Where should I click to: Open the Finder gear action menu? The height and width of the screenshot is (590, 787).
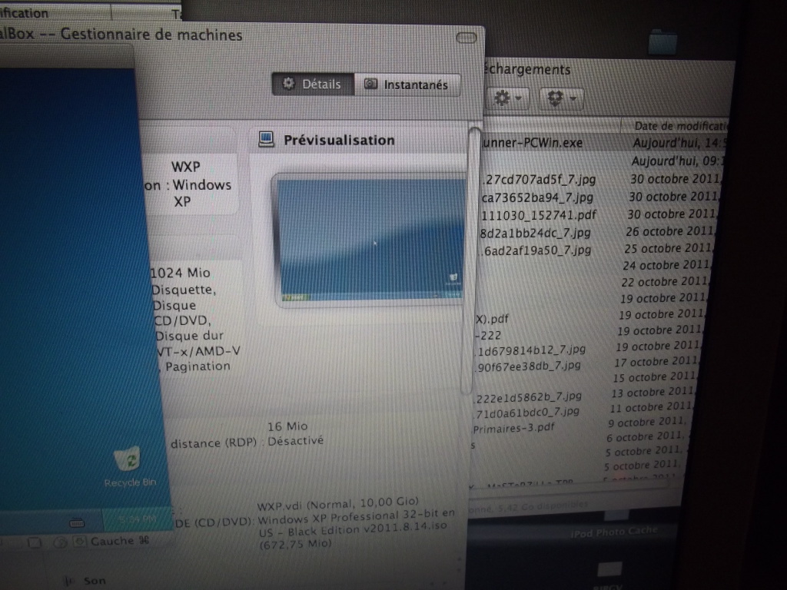508,98
